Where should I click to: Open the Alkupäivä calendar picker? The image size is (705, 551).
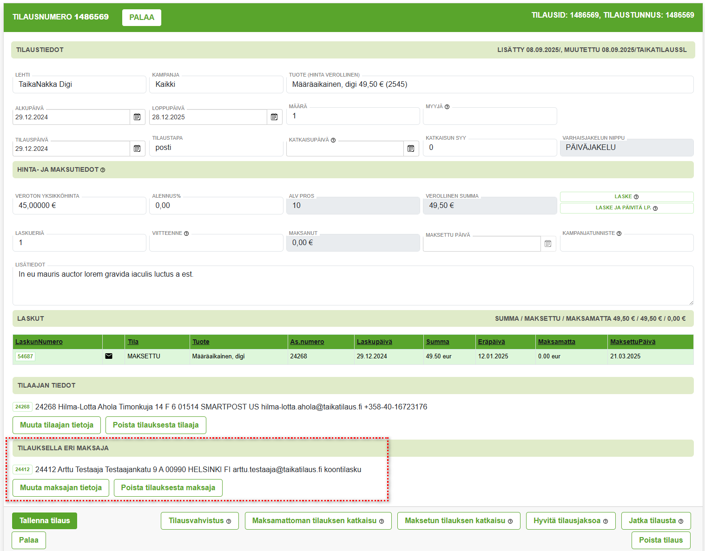coord(137,117)
